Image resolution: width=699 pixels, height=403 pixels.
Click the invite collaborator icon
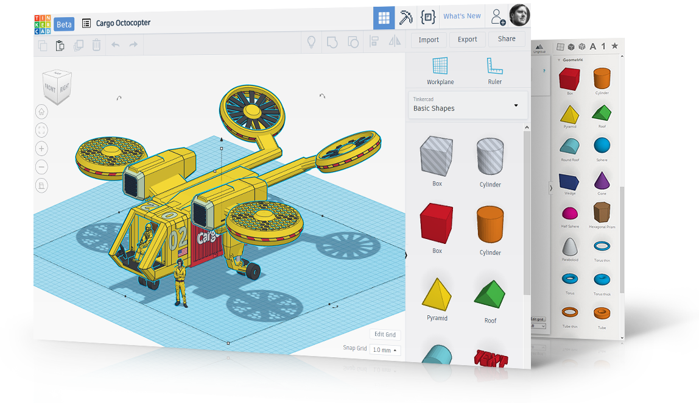point(497,17)
